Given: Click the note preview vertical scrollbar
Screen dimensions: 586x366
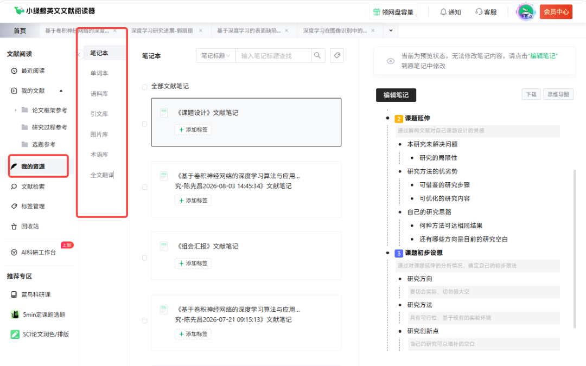Looking at the screenshot, I should click(x=575, y=249).
